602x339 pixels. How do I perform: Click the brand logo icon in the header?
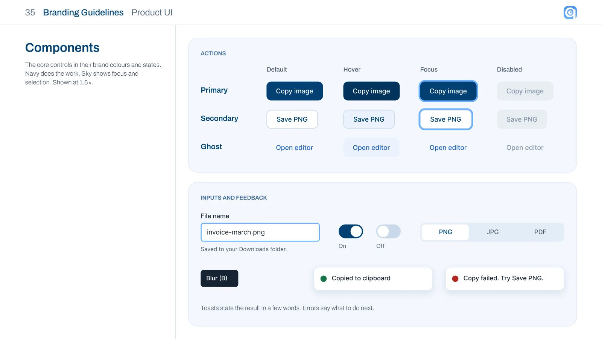coord(570,12)
